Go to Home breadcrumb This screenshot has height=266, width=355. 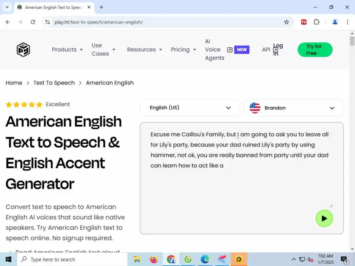point(14,83)
